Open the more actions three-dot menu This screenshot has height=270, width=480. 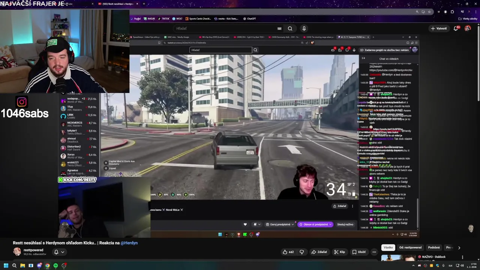[x=374, y=252]
